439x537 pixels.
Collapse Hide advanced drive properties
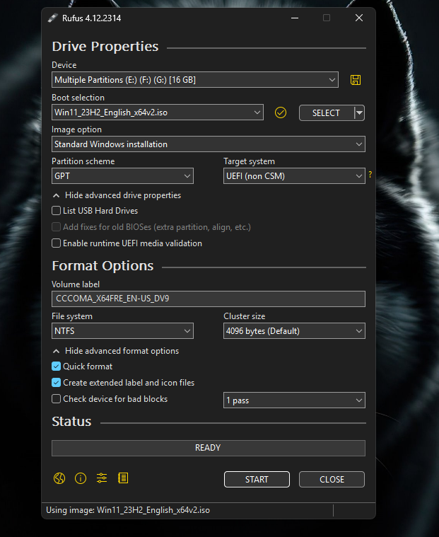tap(117, 195)
